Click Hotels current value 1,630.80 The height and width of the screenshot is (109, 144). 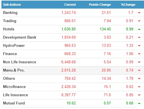(68, 29)
